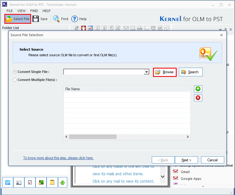Open the Journal green book icon

coord(41,182)
